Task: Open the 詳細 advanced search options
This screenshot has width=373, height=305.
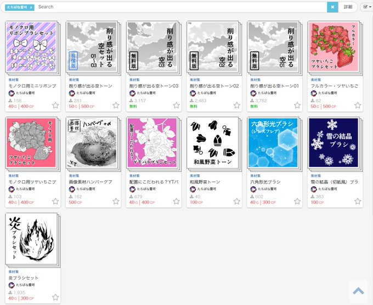Action: coord(348,7)
